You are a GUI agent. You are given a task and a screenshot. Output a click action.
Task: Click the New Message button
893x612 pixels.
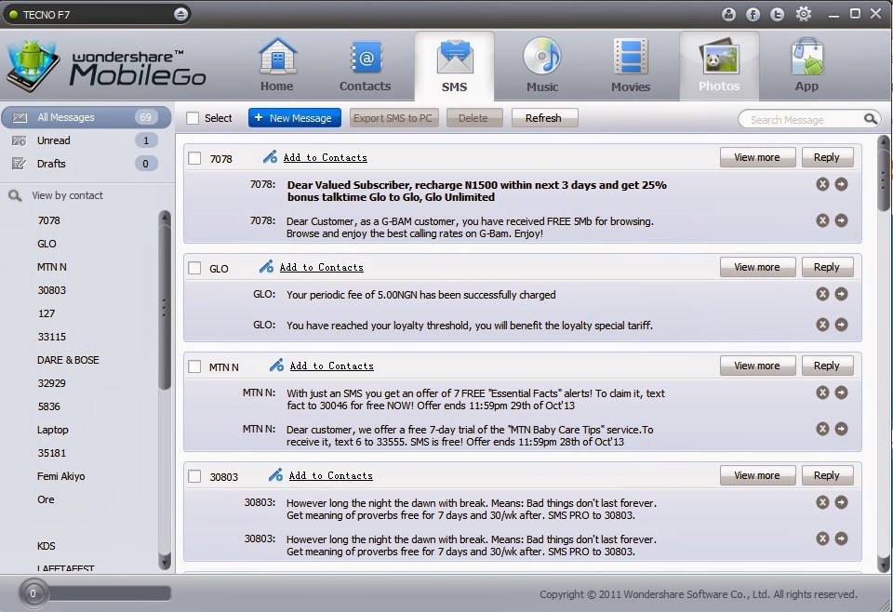coord(295,118)
